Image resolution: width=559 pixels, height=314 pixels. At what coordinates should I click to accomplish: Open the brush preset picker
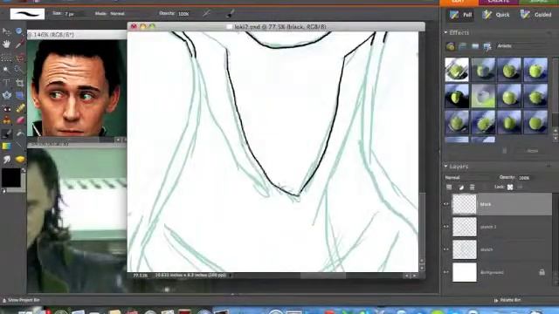tap(27, 14)
